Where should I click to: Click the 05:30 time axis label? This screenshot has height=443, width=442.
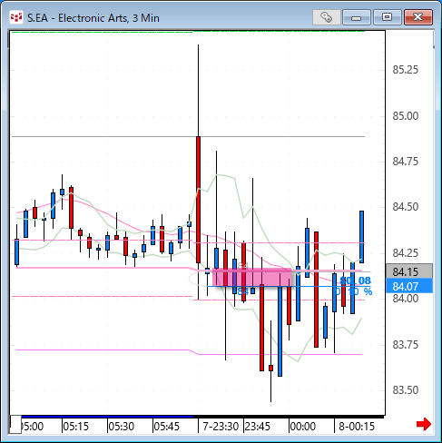pyautogui.click(x=122, y=427)
